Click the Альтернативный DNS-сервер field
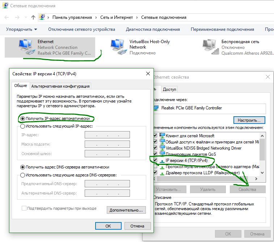Screen dimensions: 274x242 [x=107, y=193]
